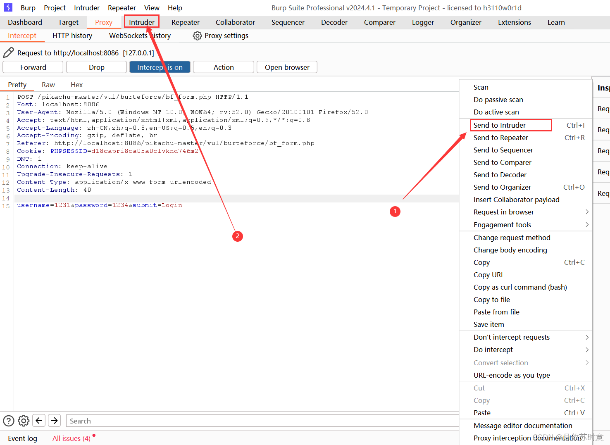Click the Forward button
This screenshot has height=445, width=610.
coord(33,67)
